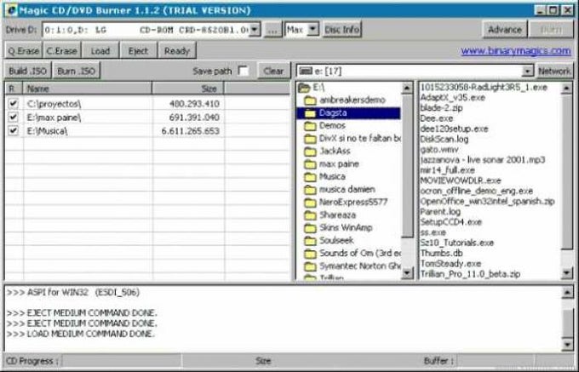Click the Musica folder icon

coord(310,177)
